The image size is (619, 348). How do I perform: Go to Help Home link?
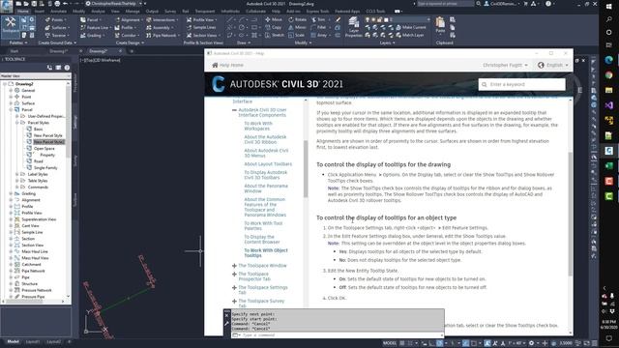coord(228,65)
